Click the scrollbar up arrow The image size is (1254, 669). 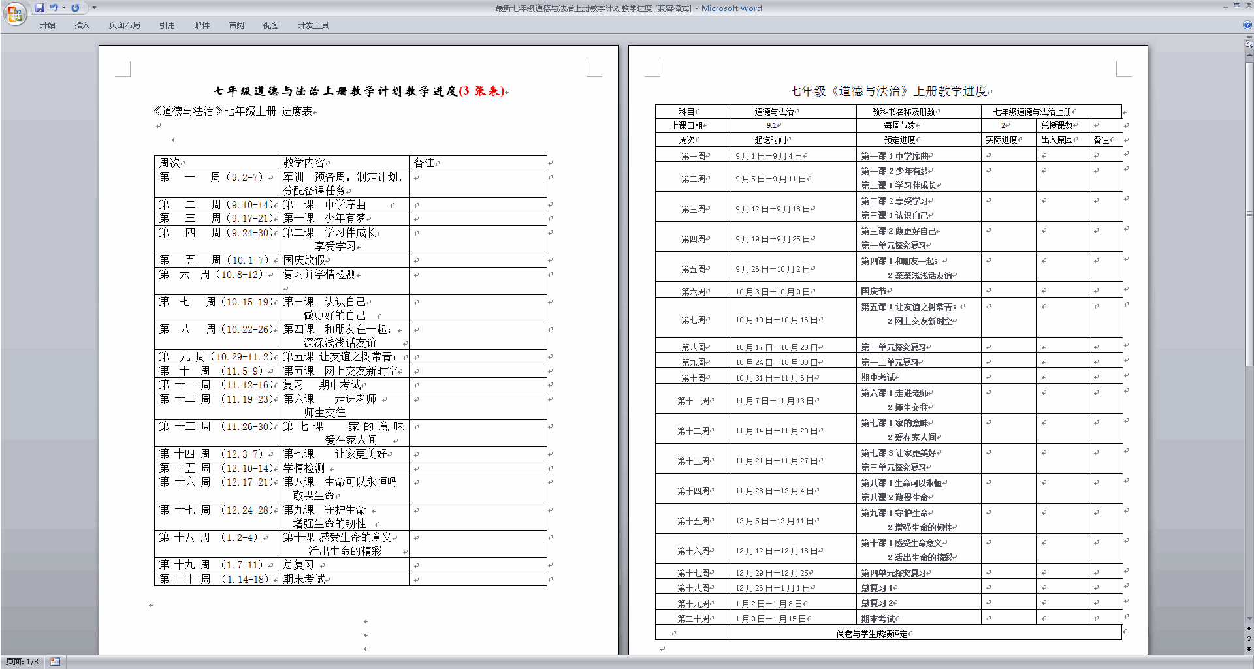(x=1249, y=55)
